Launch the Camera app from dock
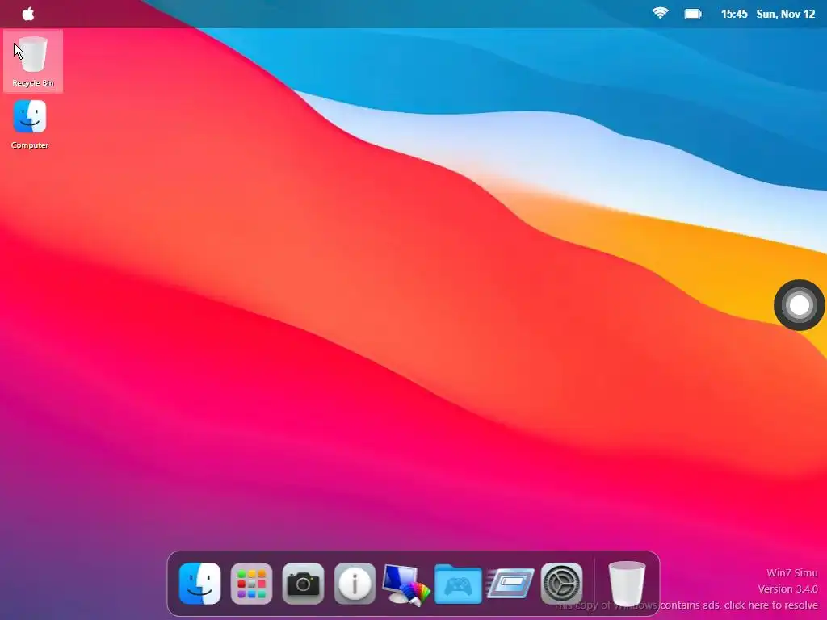 coord(303,584)
